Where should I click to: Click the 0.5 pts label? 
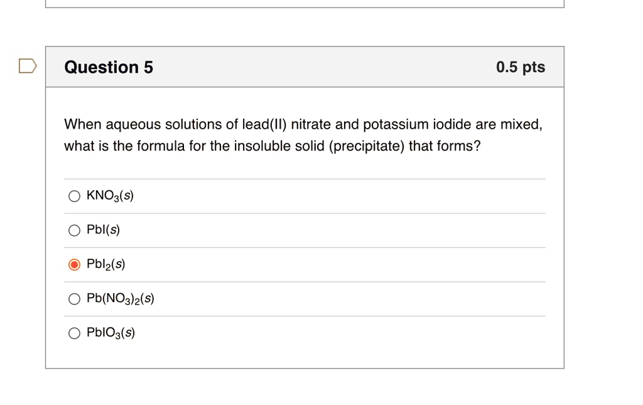point(520,67)
